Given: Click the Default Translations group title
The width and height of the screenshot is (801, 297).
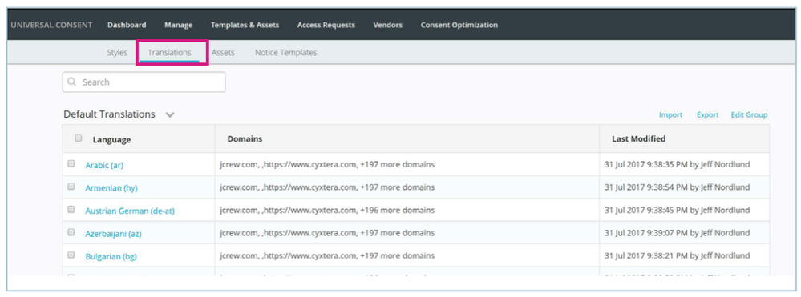Looking at the screenshot, I should (109, 114).
